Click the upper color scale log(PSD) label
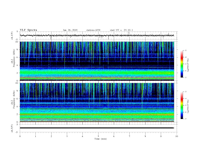 click(x=188, y=65)
